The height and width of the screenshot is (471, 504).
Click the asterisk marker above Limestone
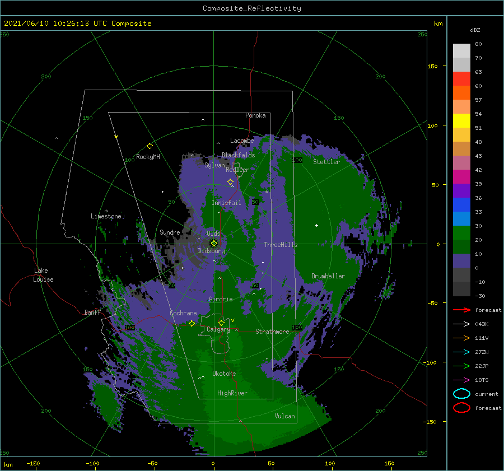[x=106, y=211]
